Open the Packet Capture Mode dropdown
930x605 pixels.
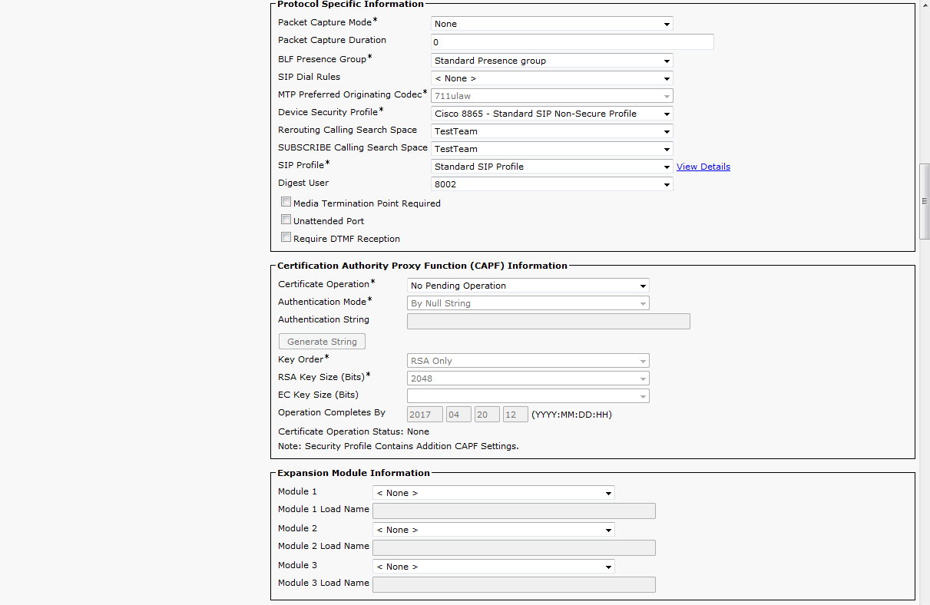pyautogui.click(x=551, y=24)
